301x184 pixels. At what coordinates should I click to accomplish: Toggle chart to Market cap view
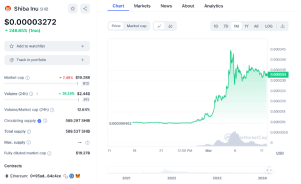click(x=136, y=26)
